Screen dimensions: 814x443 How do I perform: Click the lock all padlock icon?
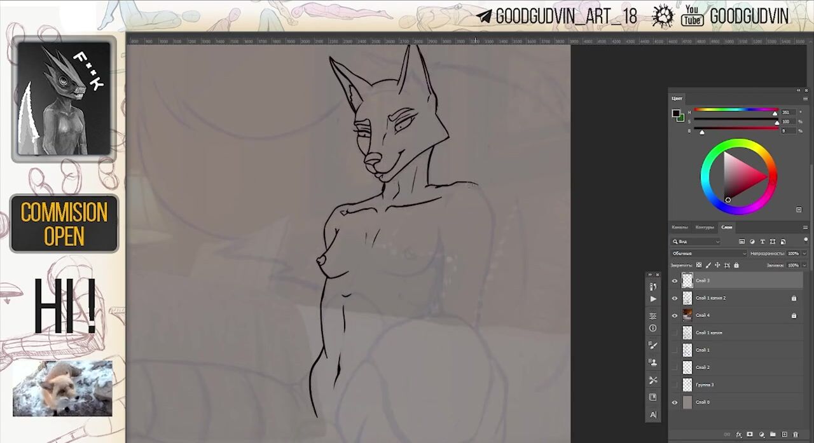click(736, 265)
